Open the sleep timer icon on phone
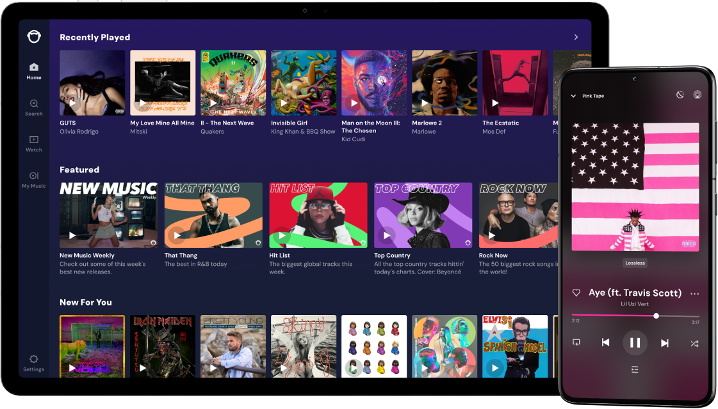This screenshot has width=718, height=409. tap(680, 95)
